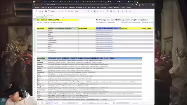Open the zoom level dropdown

(54, 11)
